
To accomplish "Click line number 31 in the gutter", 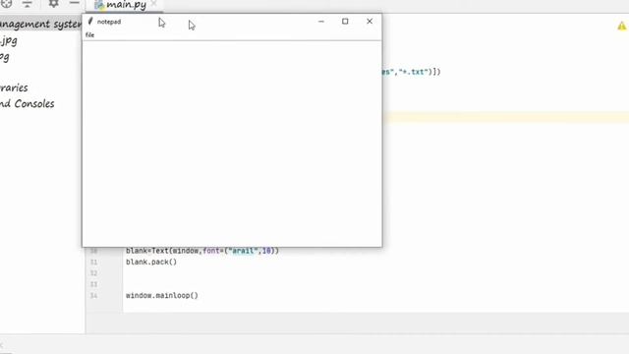I will point(93,262).
